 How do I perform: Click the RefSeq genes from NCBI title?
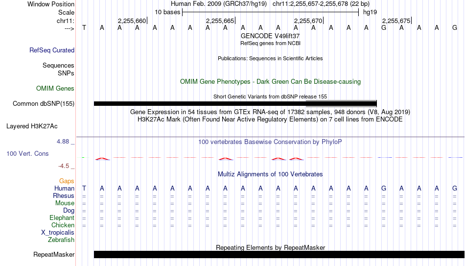tap(270, 43)
